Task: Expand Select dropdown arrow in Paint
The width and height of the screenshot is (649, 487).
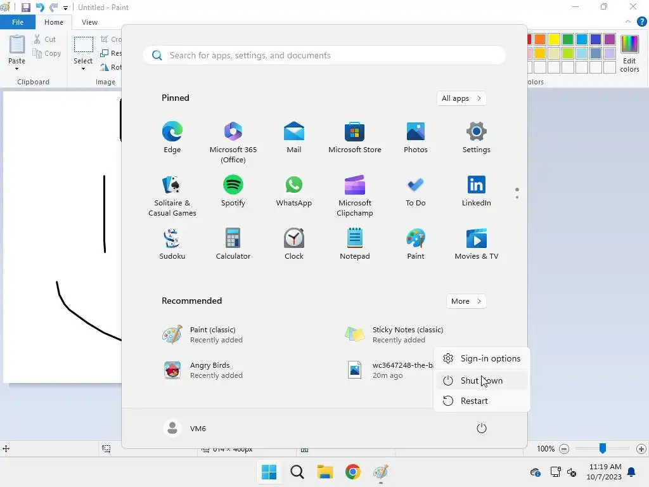Action: (x=83, y=68)
